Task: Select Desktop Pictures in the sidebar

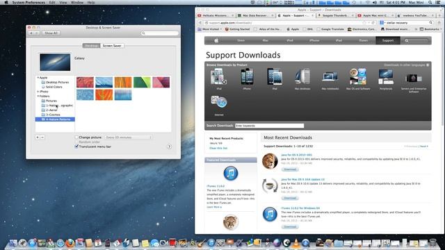Action: tap(56, 82)
